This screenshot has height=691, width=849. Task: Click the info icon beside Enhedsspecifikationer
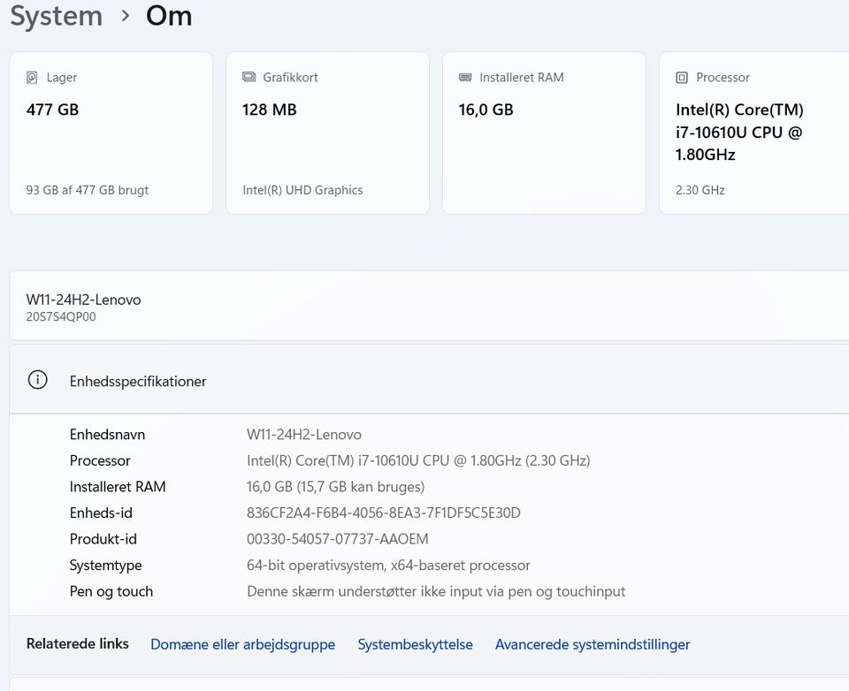pyautogui.click(x=37, y=381)
